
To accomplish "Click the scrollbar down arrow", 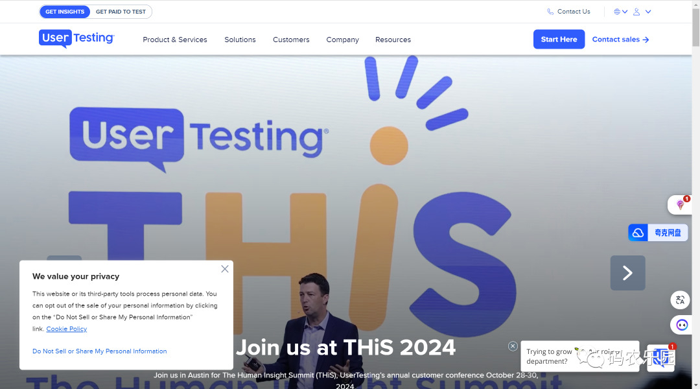I will tap(695, 385).
